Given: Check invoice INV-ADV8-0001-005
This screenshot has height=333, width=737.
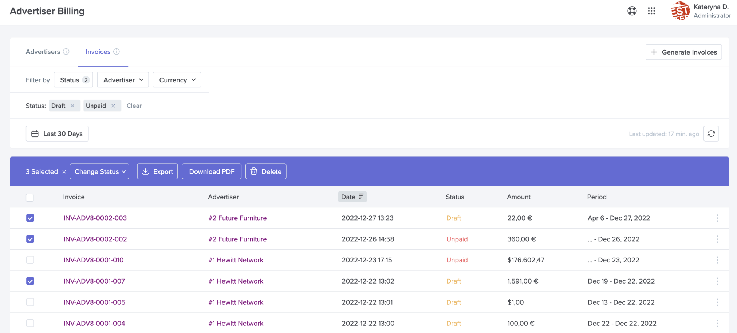Looking at the screenshot, I should pyautogui.click(x=30, y=302).
